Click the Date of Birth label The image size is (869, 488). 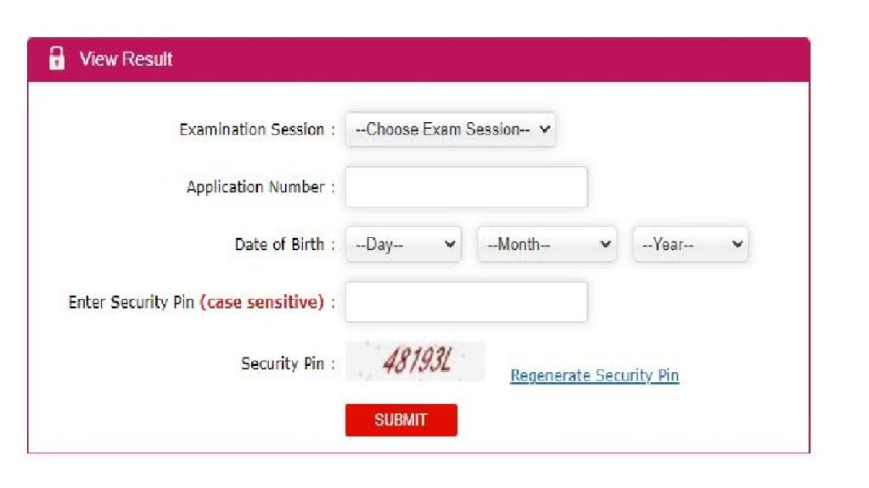tap(279, 244)
